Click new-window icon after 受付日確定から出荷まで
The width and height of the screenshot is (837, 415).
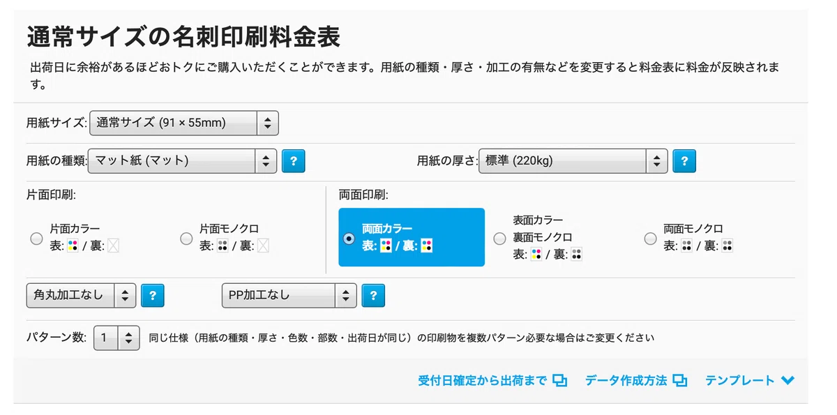point(559,381)
